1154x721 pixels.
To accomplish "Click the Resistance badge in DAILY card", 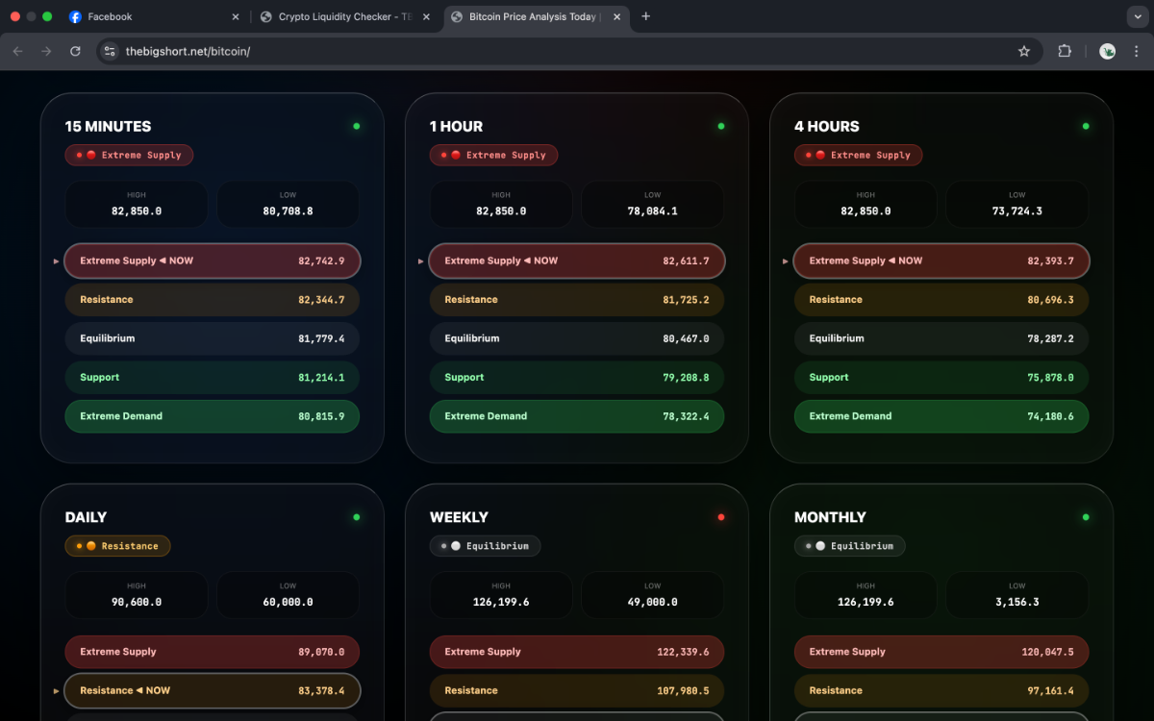I will click(x=118, y=546).
